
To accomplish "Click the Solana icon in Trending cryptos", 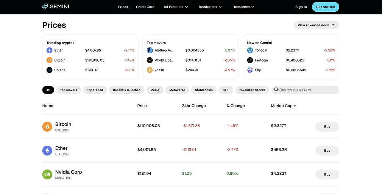I will [50, 70].
